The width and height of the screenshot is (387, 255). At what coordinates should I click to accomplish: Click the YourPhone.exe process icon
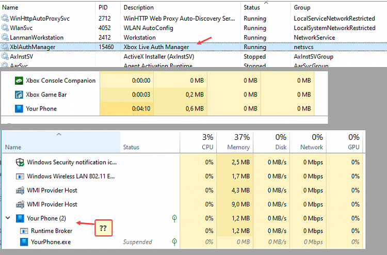(24, 242)
